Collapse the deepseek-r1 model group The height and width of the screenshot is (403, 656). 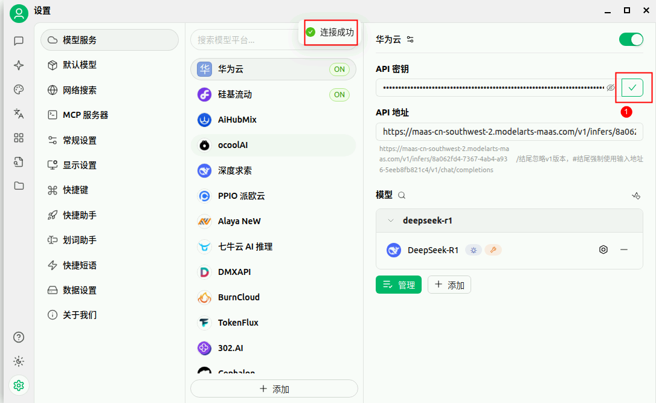coord(391,221)
